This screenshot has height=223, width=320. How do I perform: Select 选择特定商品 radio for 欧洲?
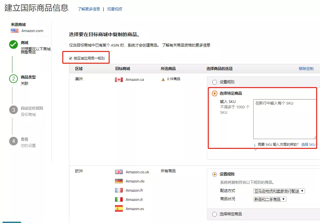[215, 214]
